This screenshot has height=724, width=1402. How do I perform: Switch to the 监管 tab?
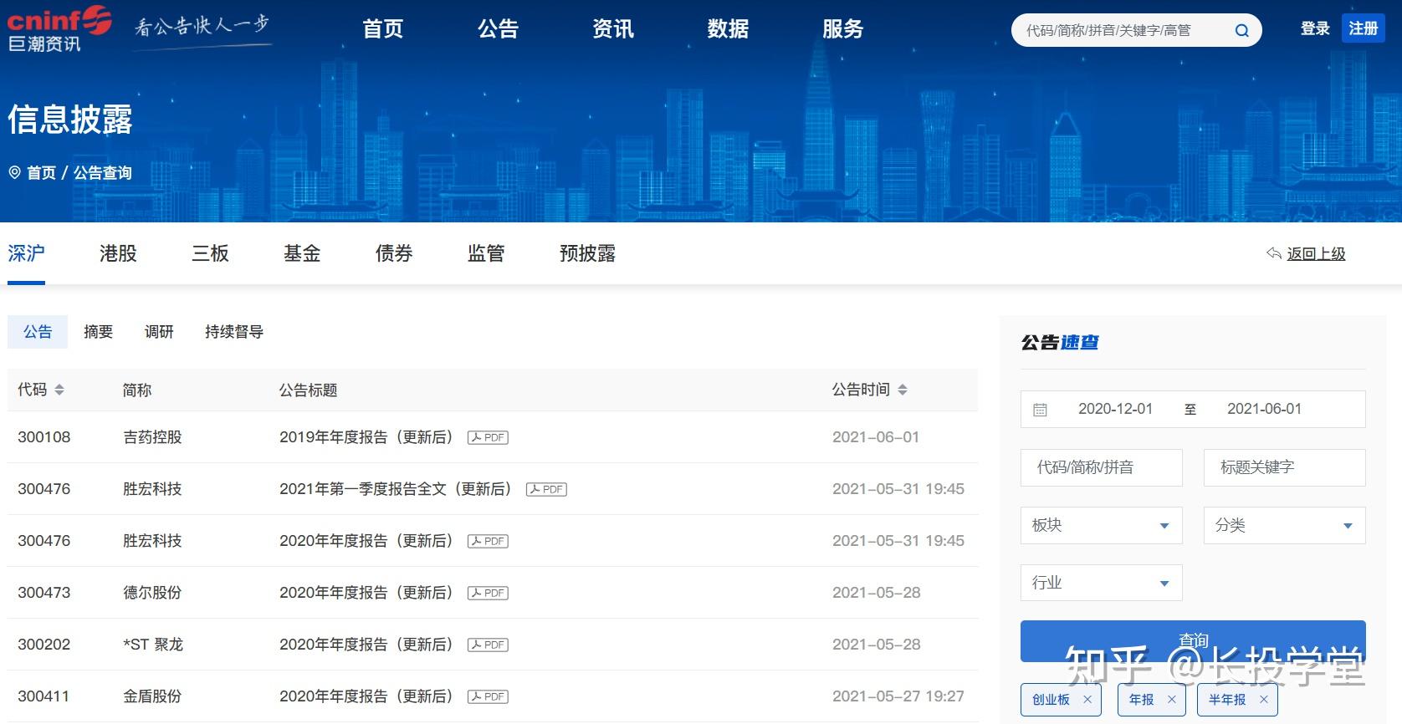pyautogui.click(x=486, y=253)
